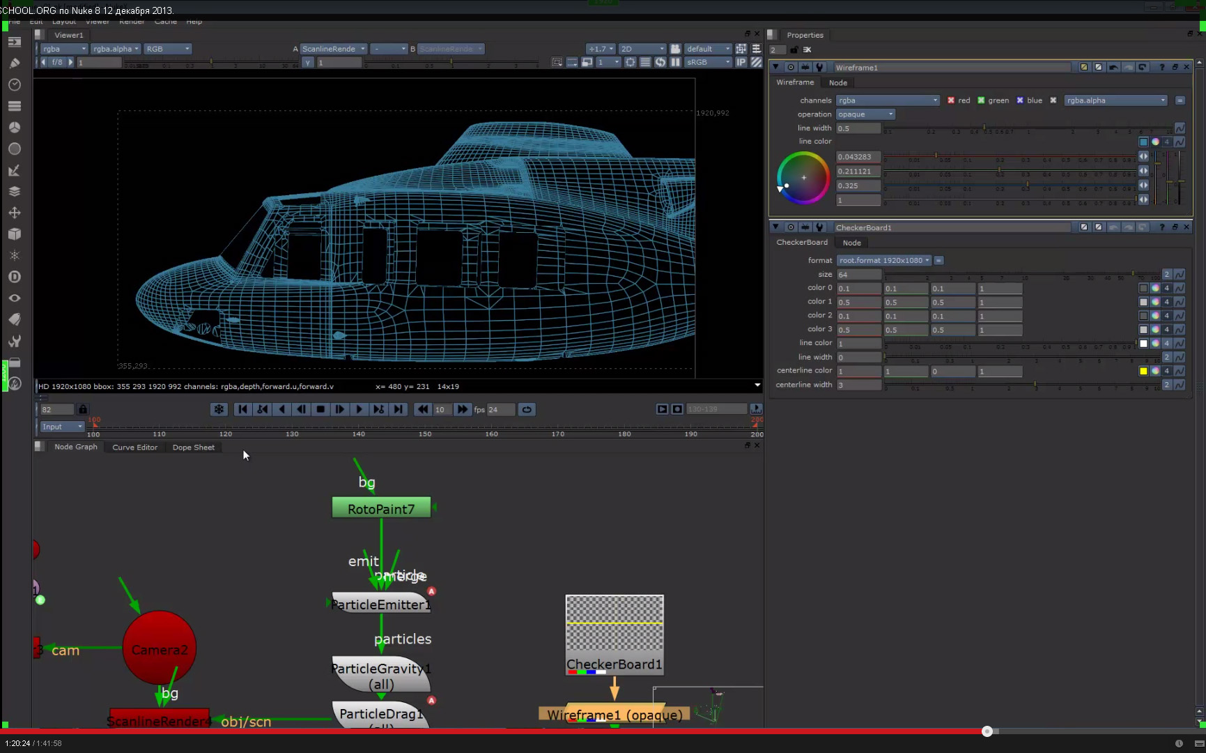This screenshot has height=753, width=1206.
Task: Collapse the Wireframe1 properties panel arrow
Action: [775, 68]
